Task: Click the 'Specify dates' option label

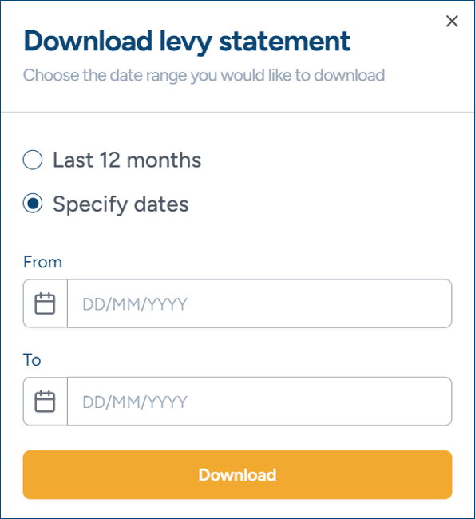Action: [121, 204]
